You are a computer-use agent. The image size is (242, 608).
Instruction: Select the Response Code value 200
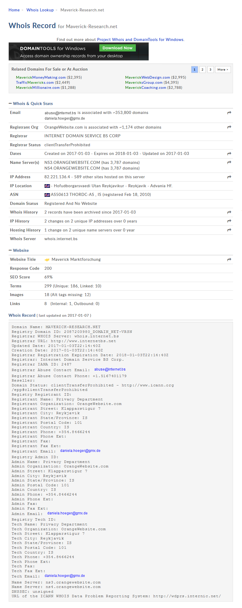tap(48, 269)
